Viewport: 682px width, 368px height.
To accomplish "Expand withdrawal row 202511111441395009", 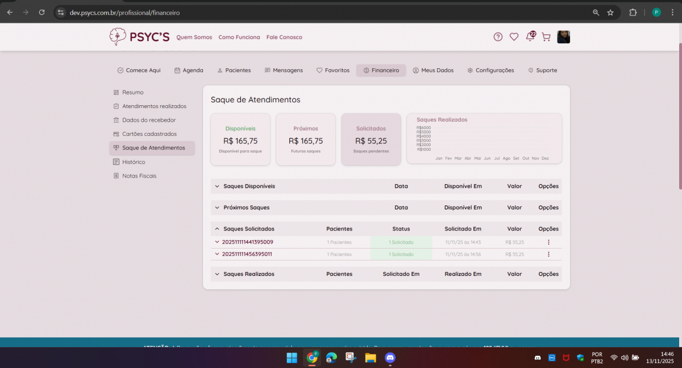I will coord(217,242).
